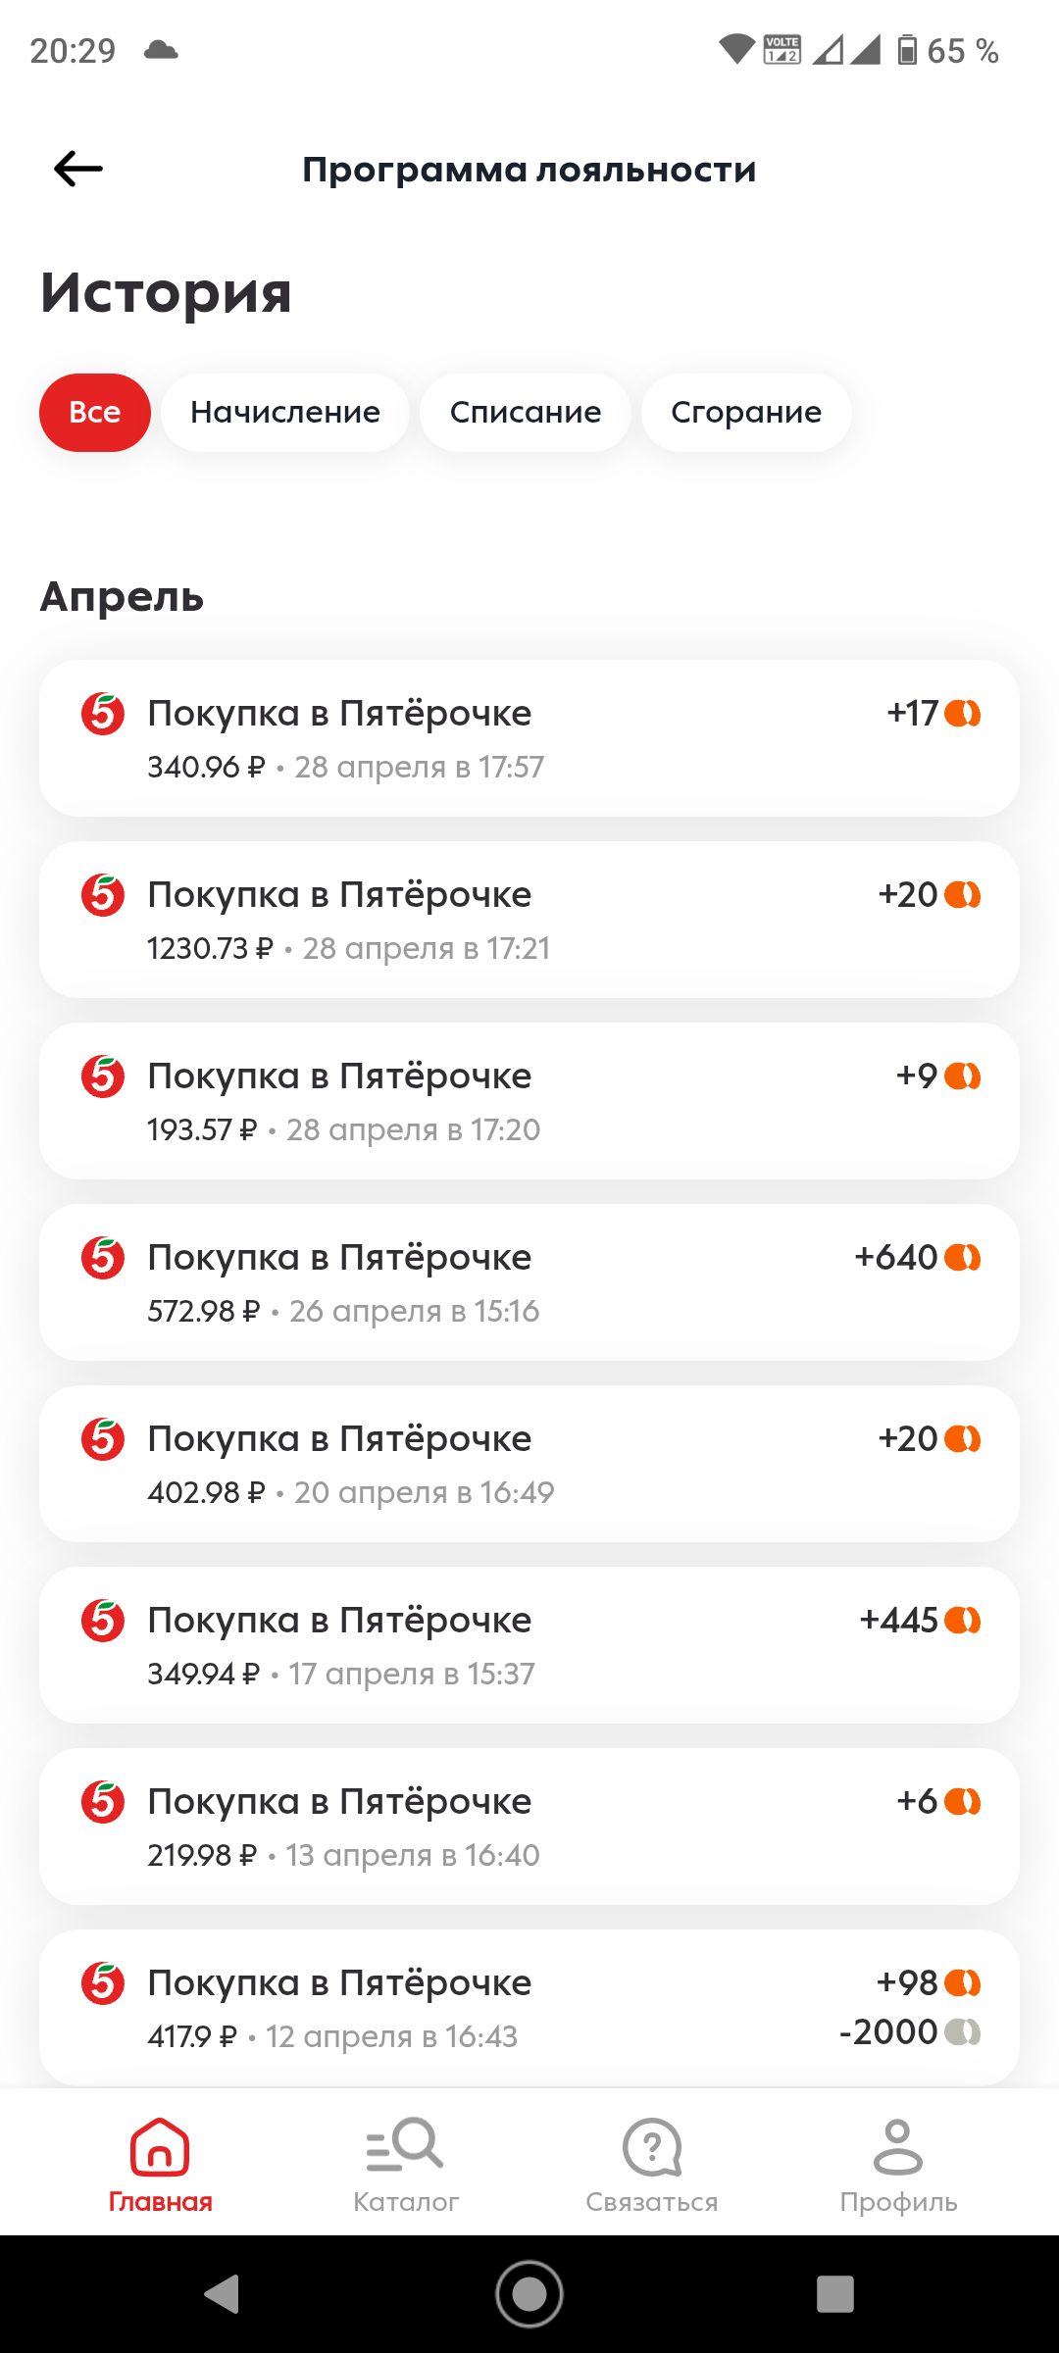This screenshot has height=2353, width=1059.
Task: Tap gray points icon next to -2000
Action: [x=963, y=2032]
